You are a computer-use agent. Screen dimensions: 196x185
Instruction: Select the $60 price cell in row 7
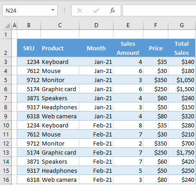coord(156,98)
